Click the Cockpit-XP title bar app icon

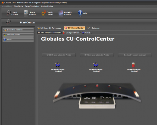[x=3, y=3]
